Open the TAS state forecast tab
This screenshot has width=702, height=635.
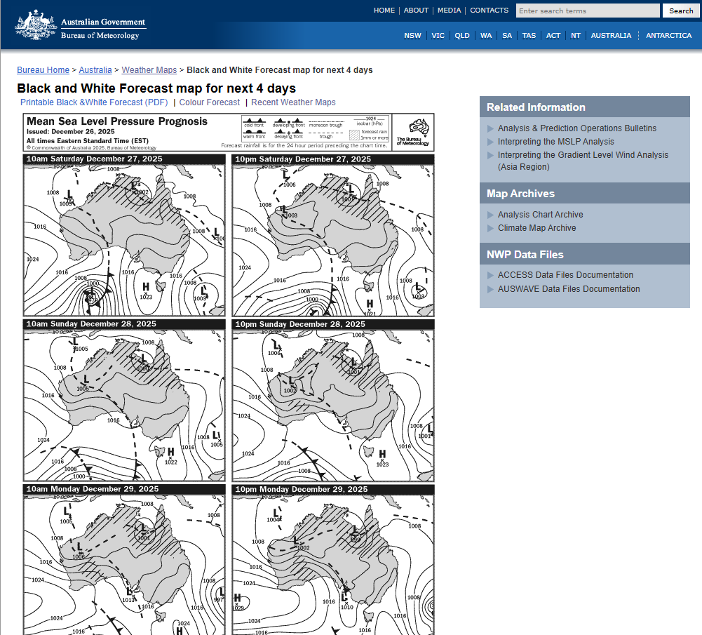[529, 36]
